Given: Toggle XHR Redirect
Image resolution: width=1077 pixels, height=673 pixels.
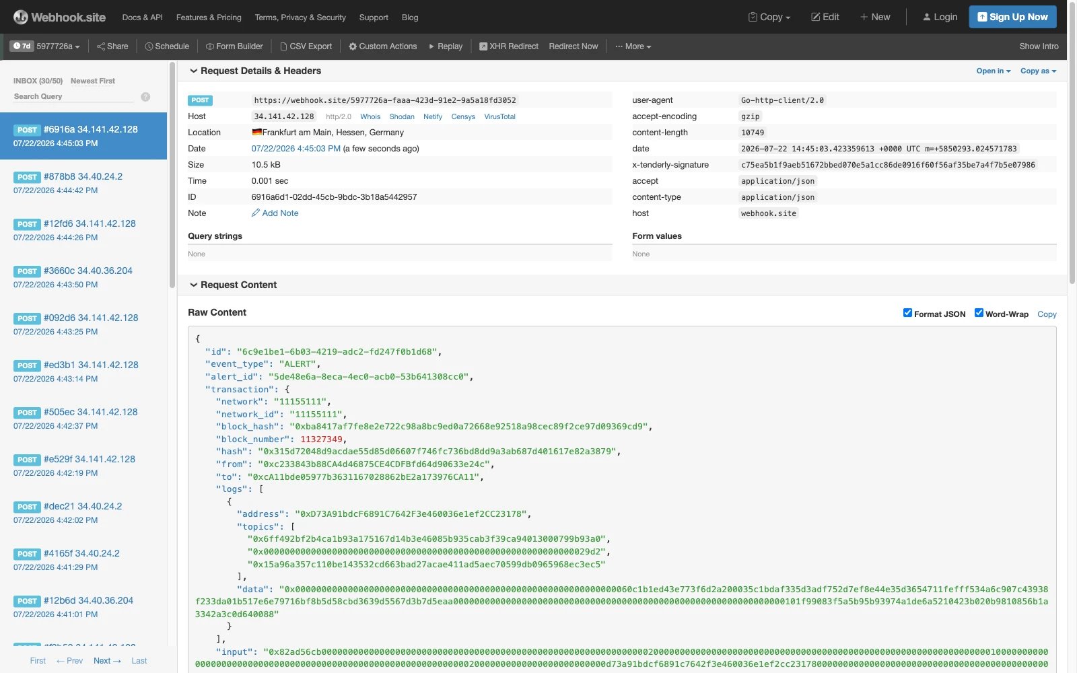Looking at the screenshot, I should 509,46.
